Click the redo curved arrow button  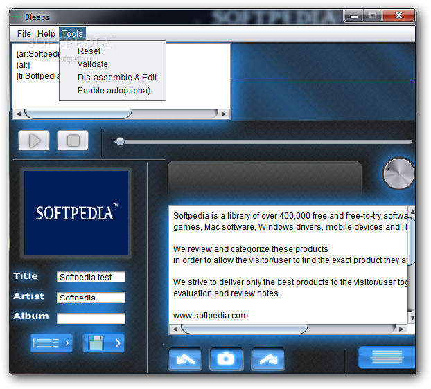(268, 359)
